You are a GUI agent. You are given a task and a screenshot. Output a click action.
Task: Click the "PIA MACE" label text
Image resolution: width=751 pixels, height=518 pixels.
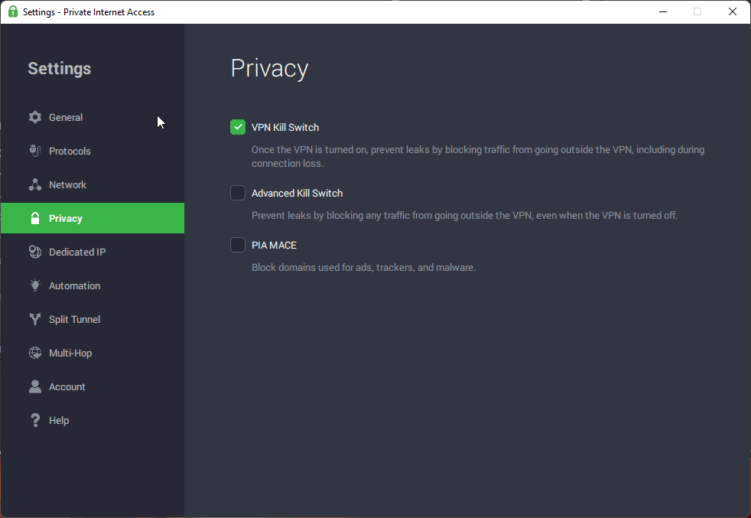click(274, 245)
